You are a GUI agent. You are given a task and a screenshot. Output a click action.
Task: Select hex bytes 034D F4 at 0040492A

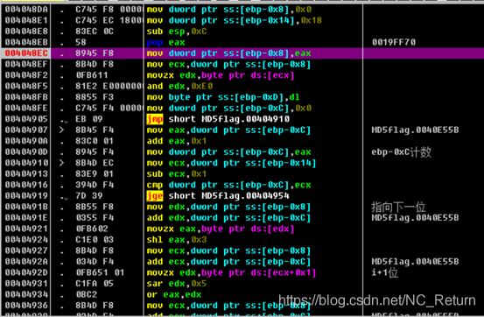(x=95, y=262)
